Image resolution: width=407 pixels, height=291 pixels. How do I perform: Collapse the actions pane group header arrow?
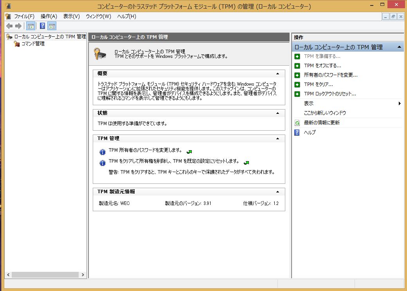[x=399, y=47]
